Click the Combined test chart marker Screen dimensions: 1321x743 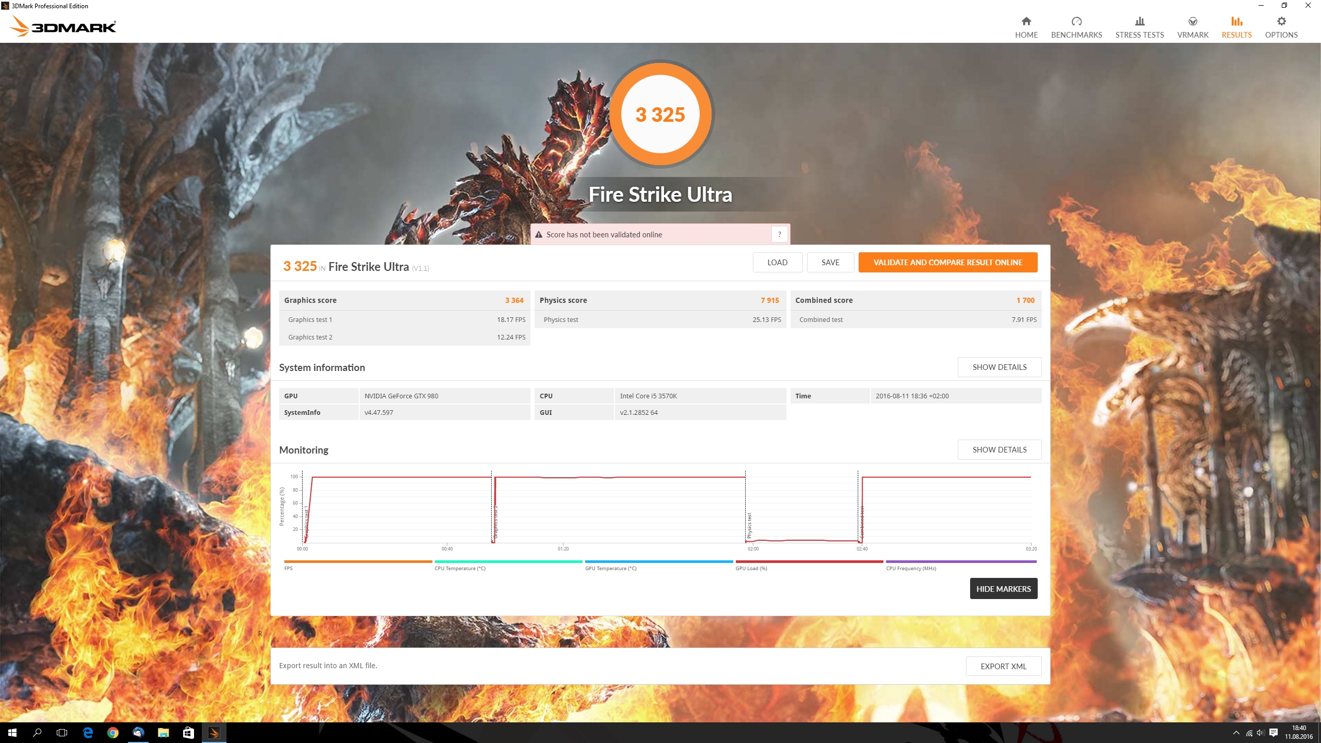[862, 522]
